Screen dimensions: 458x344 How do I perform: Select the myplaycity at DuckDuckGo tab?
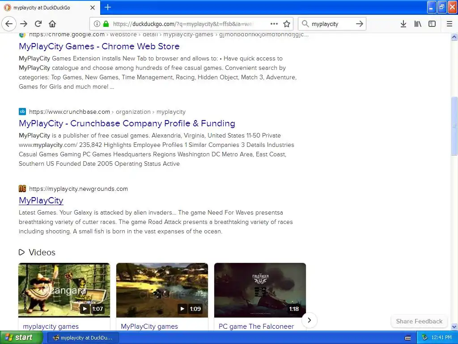click(50, 8)
